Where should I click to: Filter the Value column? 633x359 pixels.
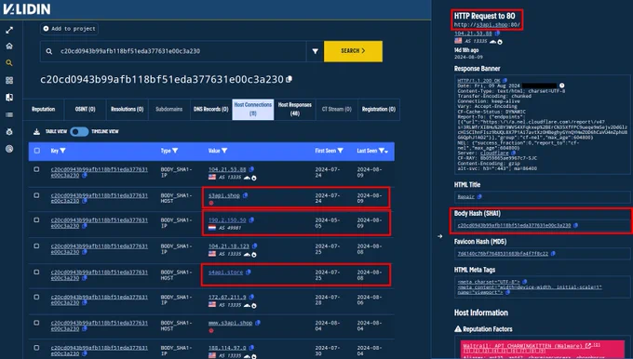click(x=224, y=151)
